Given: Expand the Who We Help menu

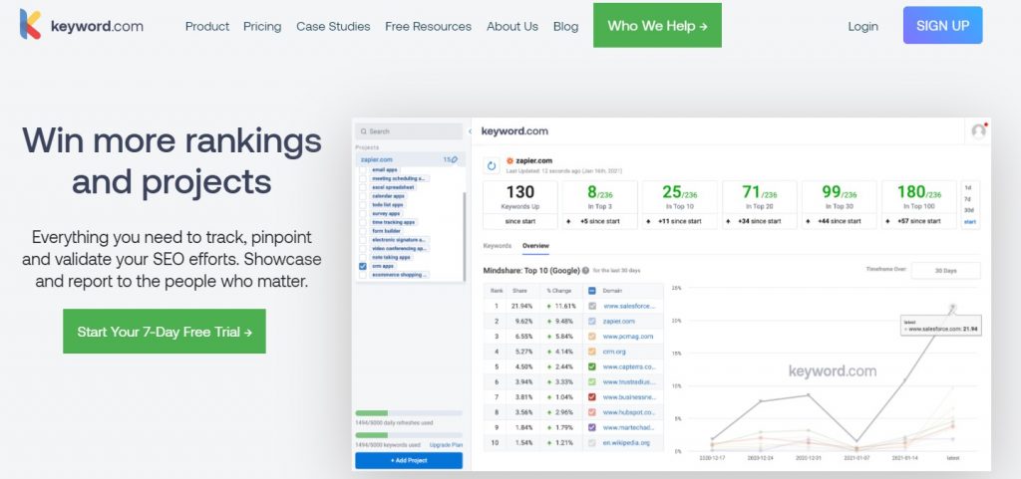Looking at the screenshot, I should coord(657,26).
